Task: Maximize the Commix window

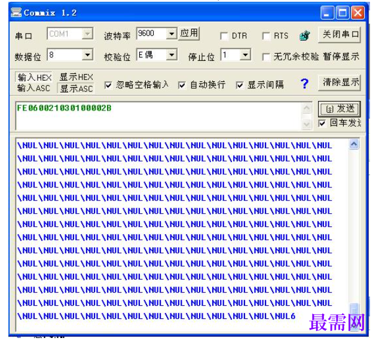Action: tap(343, 13)
